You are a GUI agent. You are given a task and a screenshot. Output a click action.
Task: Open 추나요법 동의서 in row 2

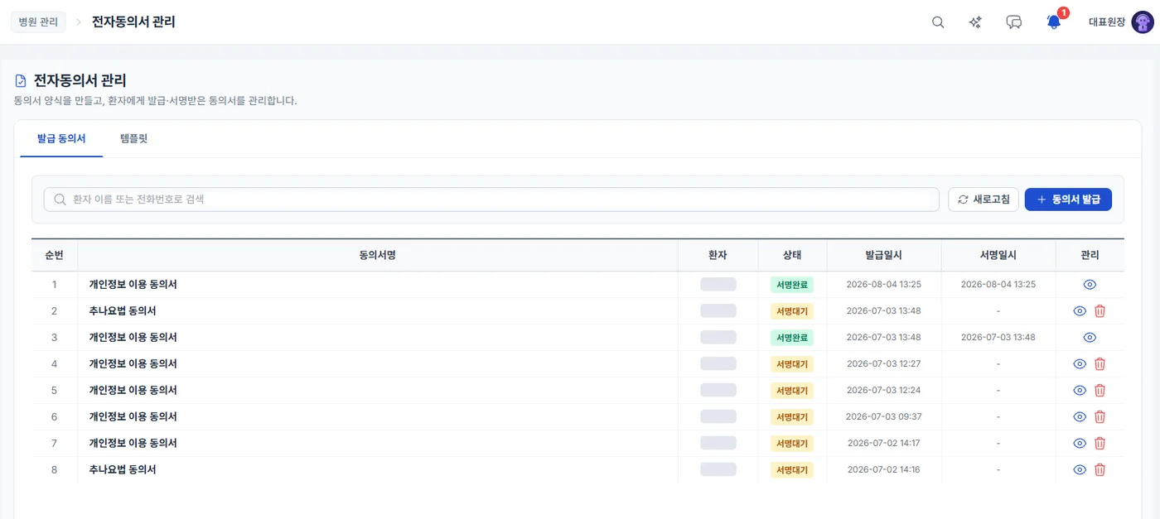click(123, 311)
